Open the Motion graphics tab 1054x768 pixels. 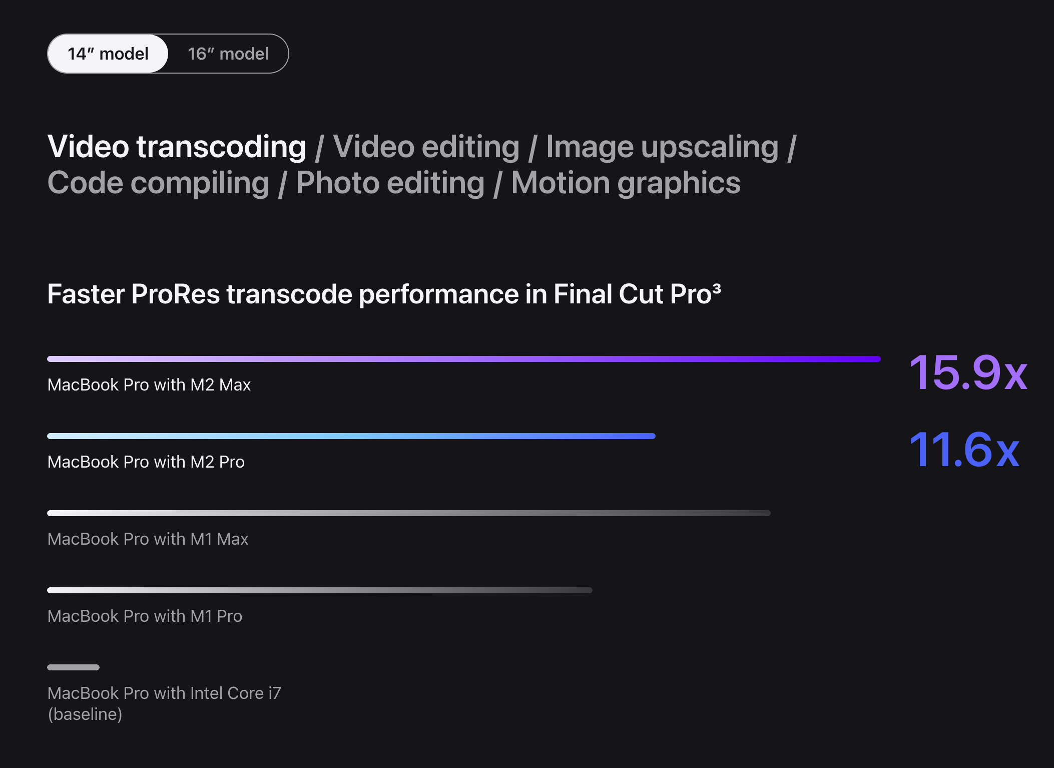(x=626, y=183)
